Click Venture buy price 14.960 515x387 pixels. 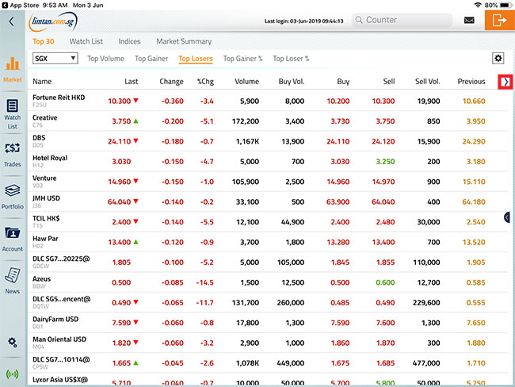(338, 182)
